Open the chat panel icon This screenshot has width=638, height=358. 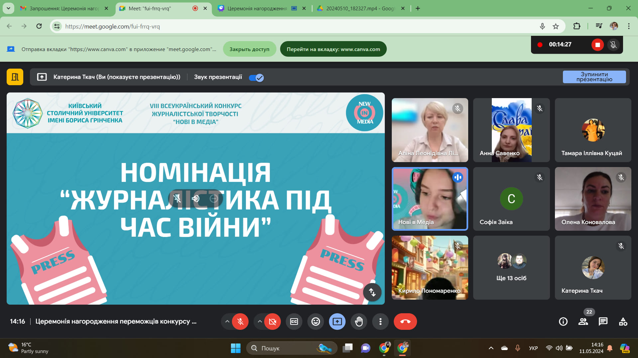point(603,322)
